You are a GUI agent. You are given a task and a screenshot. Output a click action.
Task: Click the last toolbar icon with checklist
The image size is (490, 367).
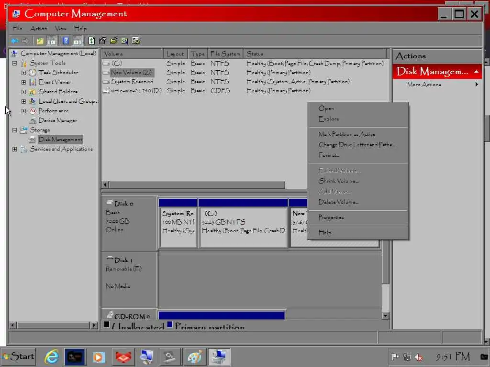pos(136,41)
